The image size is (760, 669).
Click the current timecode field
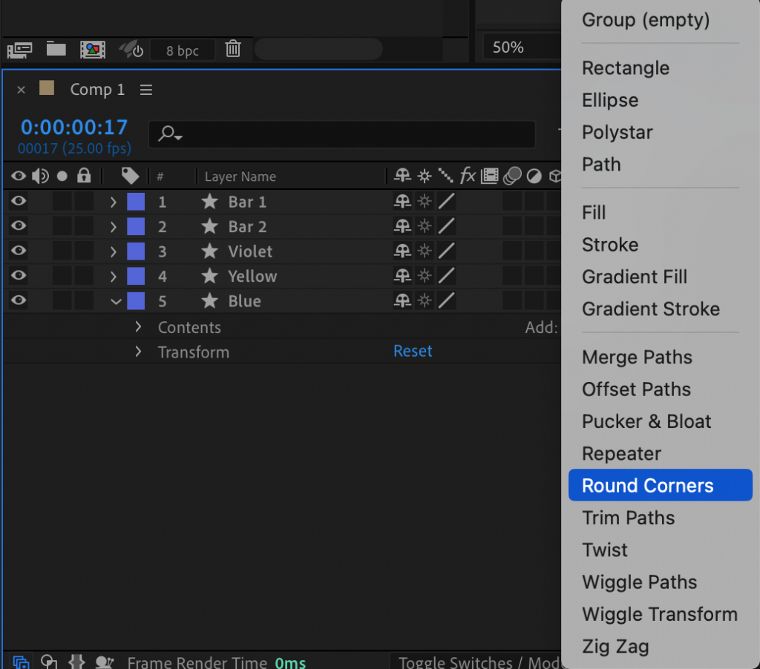tap(73, 127)
